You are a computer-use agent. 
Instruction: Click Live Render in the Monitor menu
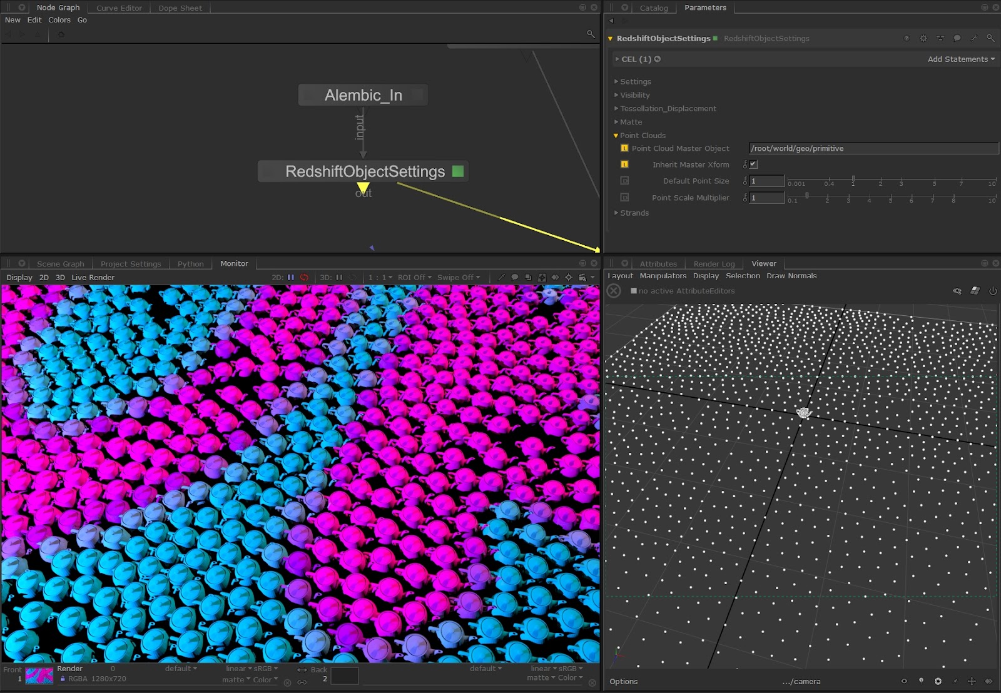[x=93, y=277]
